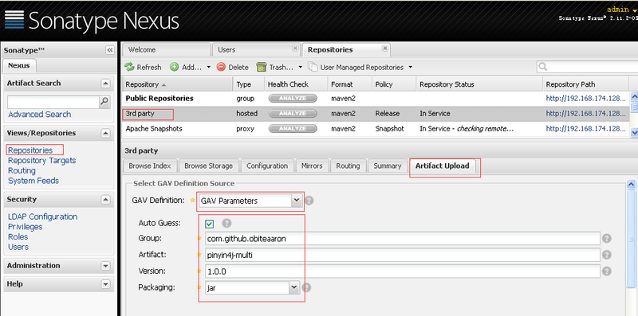The height and width of the screenshot is (316, 638).
Task: Select the Apache Snapshots row
Action: click(x=376, y=129)
